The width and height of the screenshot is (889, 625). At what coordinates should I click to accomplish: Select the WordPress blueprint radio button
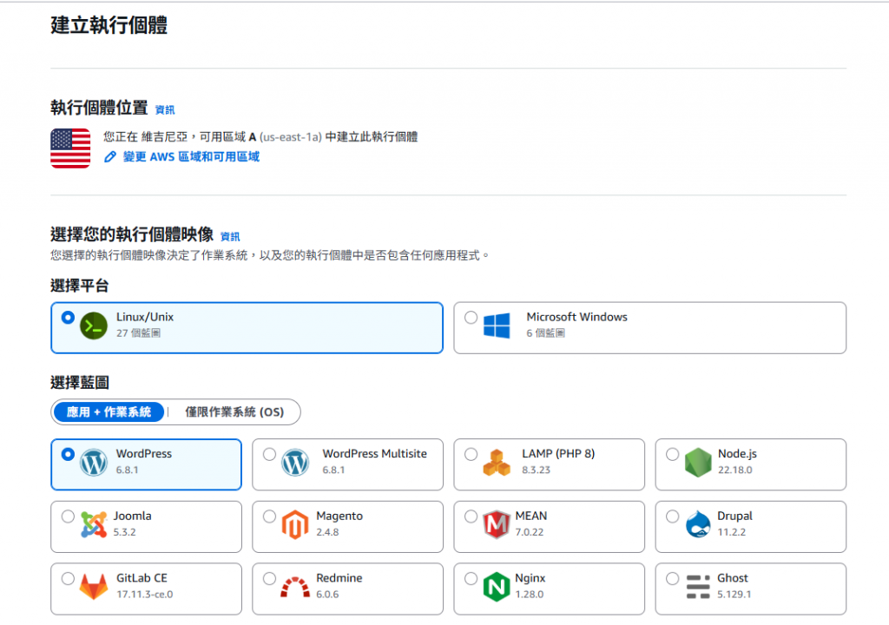[x=68, y=454]
